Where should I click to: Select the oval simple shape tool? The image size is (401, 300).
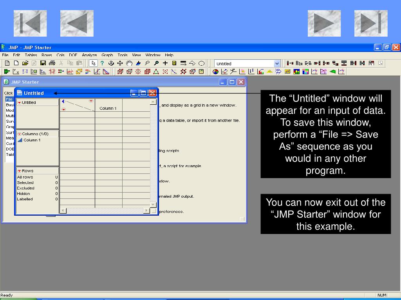202,63
